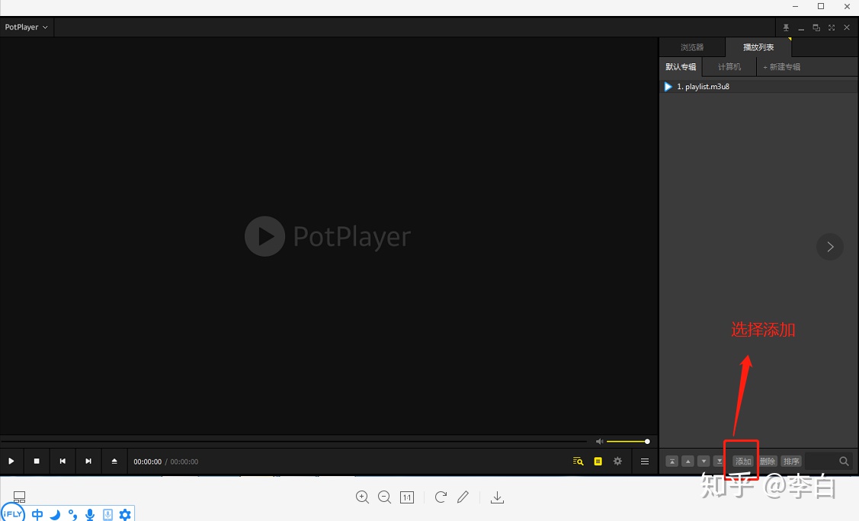The width and height of the screenshot is (859, 521).
Task: Move playlist item to the top
Action: [672, 462]
